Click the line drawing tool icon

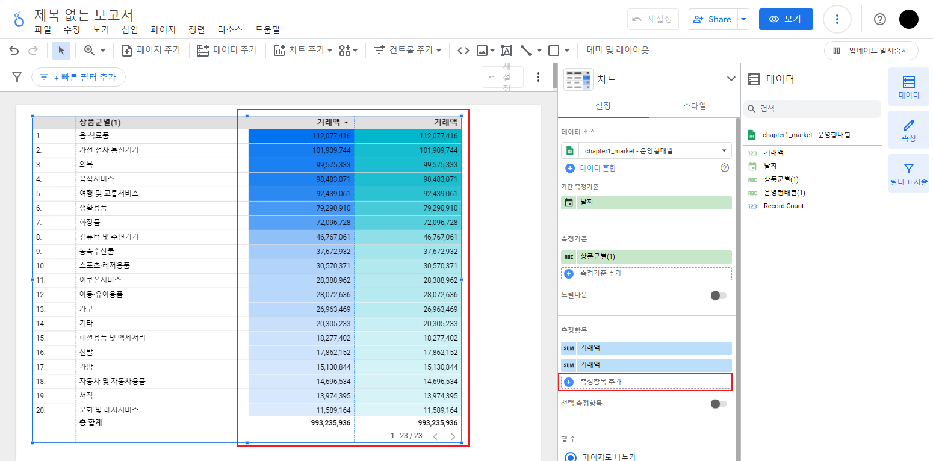coord(526,51)
